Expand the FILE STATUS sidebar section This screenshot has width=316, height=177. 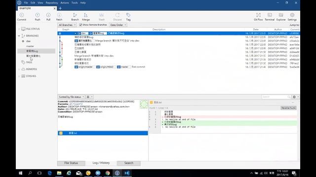click(x=19, y=29)
